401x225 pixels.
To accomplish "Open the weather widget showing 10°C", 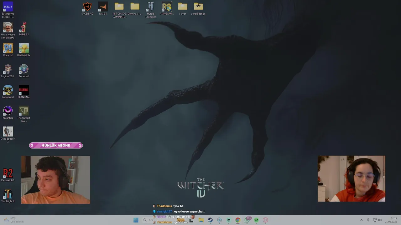I will (x=14, y=220).
